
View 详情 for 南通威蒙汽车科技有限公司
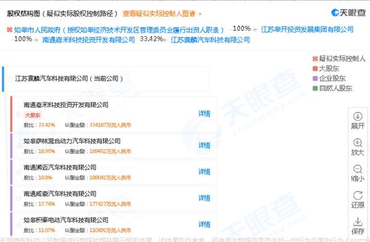pyautogui.click(x=204, y=198)
